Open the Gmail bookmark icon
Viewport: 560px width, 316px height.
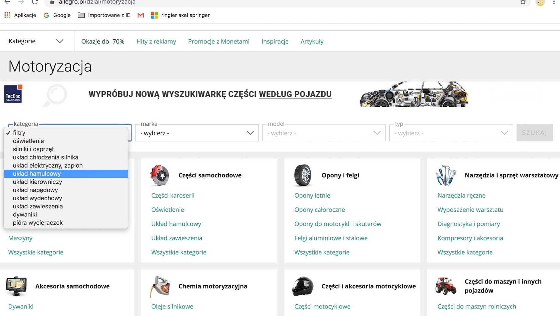click(141, 15)
